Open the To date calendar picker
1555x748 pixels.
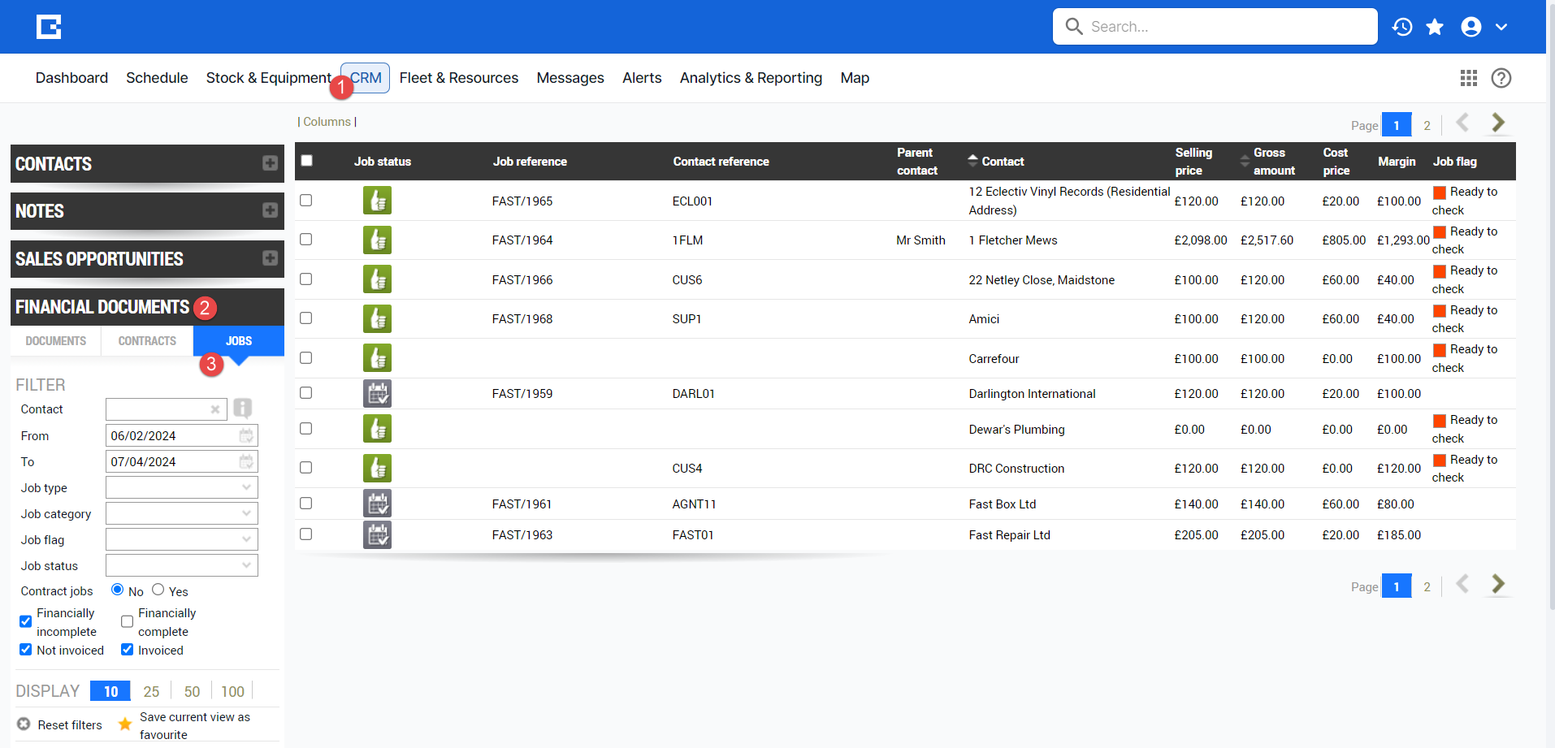[246, 462]
